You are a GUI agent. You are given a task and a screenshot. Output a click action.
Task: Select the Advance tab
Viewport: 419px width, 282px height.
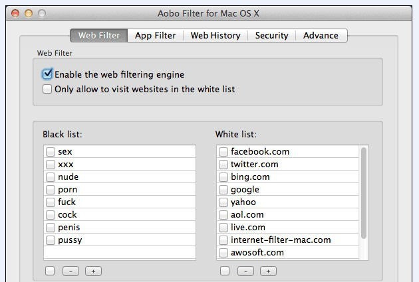point(321,35)
